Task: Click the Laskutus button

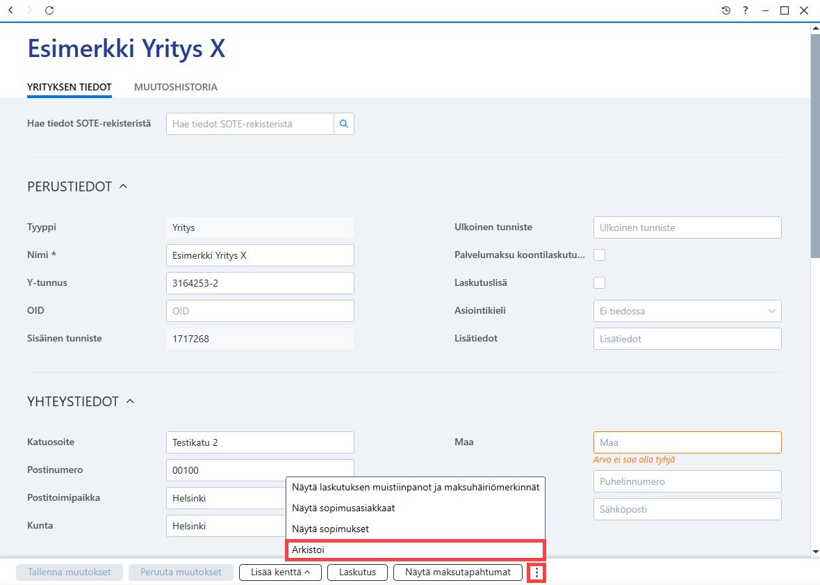Action: pos(358,572)
